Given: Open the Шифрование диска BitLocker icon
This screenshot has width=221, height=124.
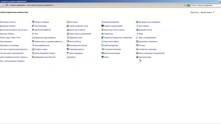Looking at the screenshot, I should pyautogui.click(x=33, y=57).
